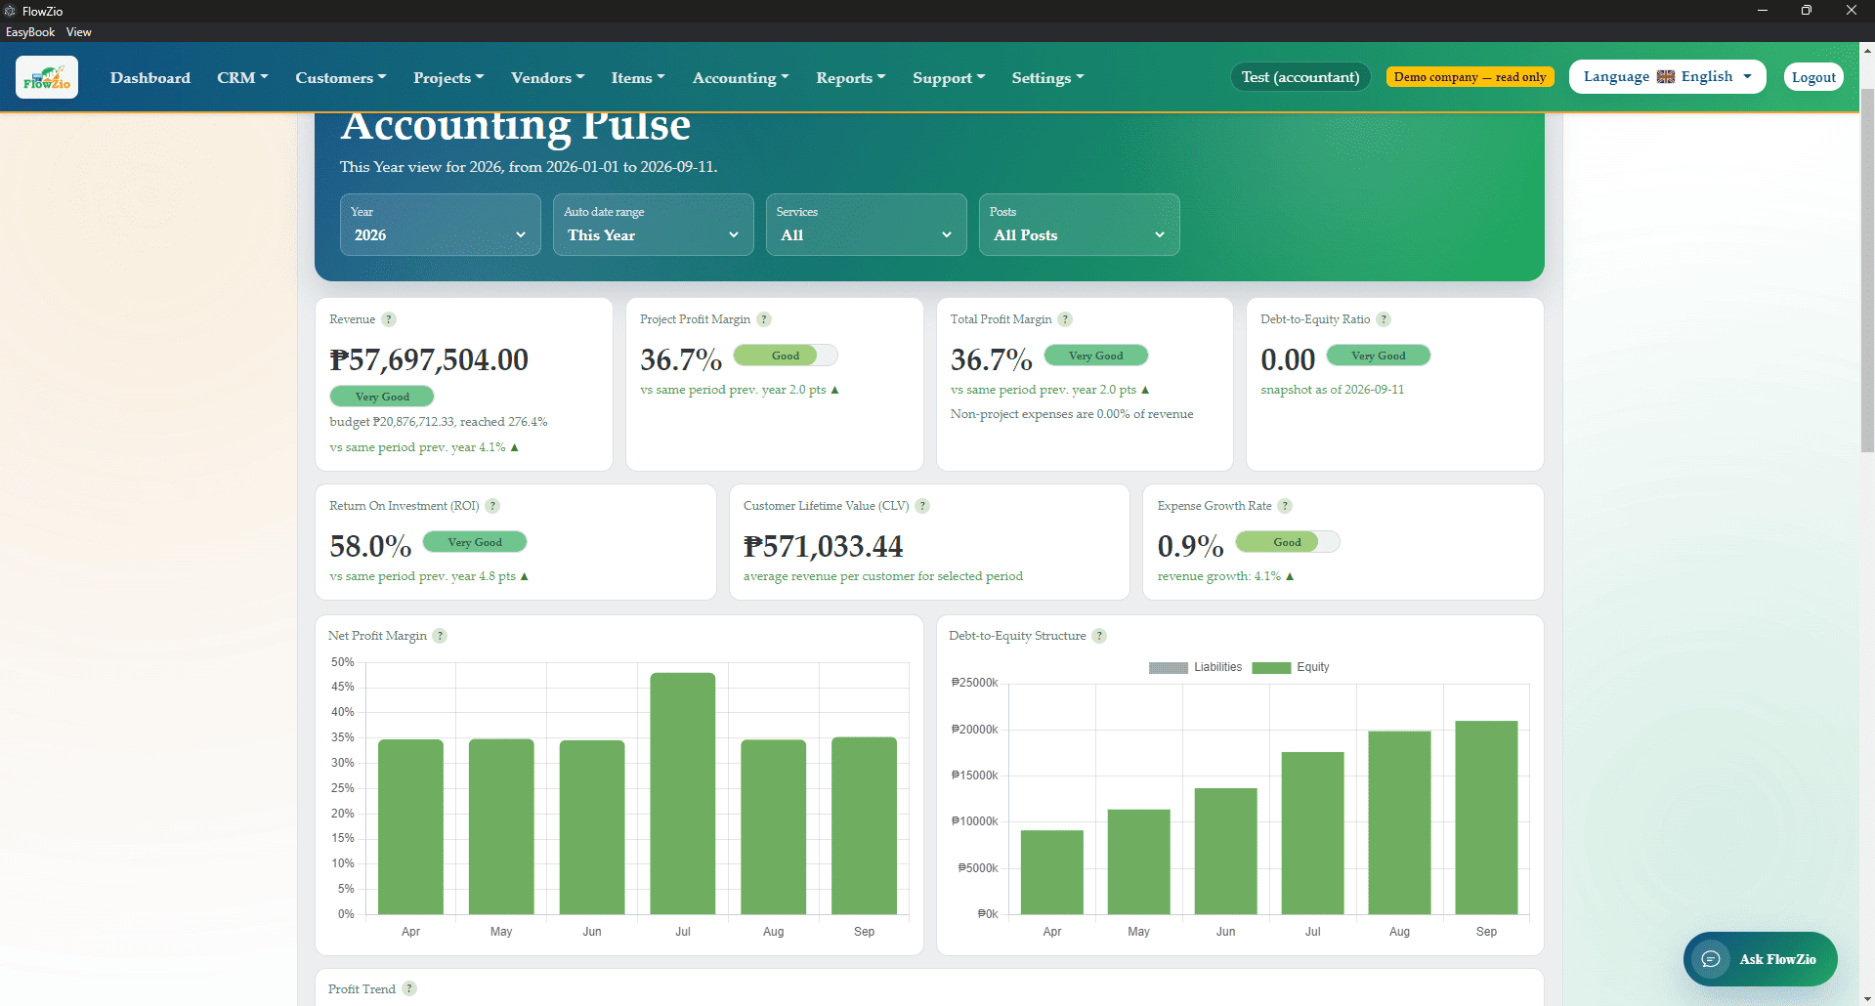Click the FlowZio logo icon
This screenshot has width=1875, height=1006.
47,77
